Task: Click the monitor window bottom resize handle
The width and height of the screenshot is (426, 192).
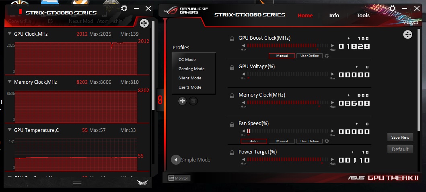Action: [x=77, y=184]
